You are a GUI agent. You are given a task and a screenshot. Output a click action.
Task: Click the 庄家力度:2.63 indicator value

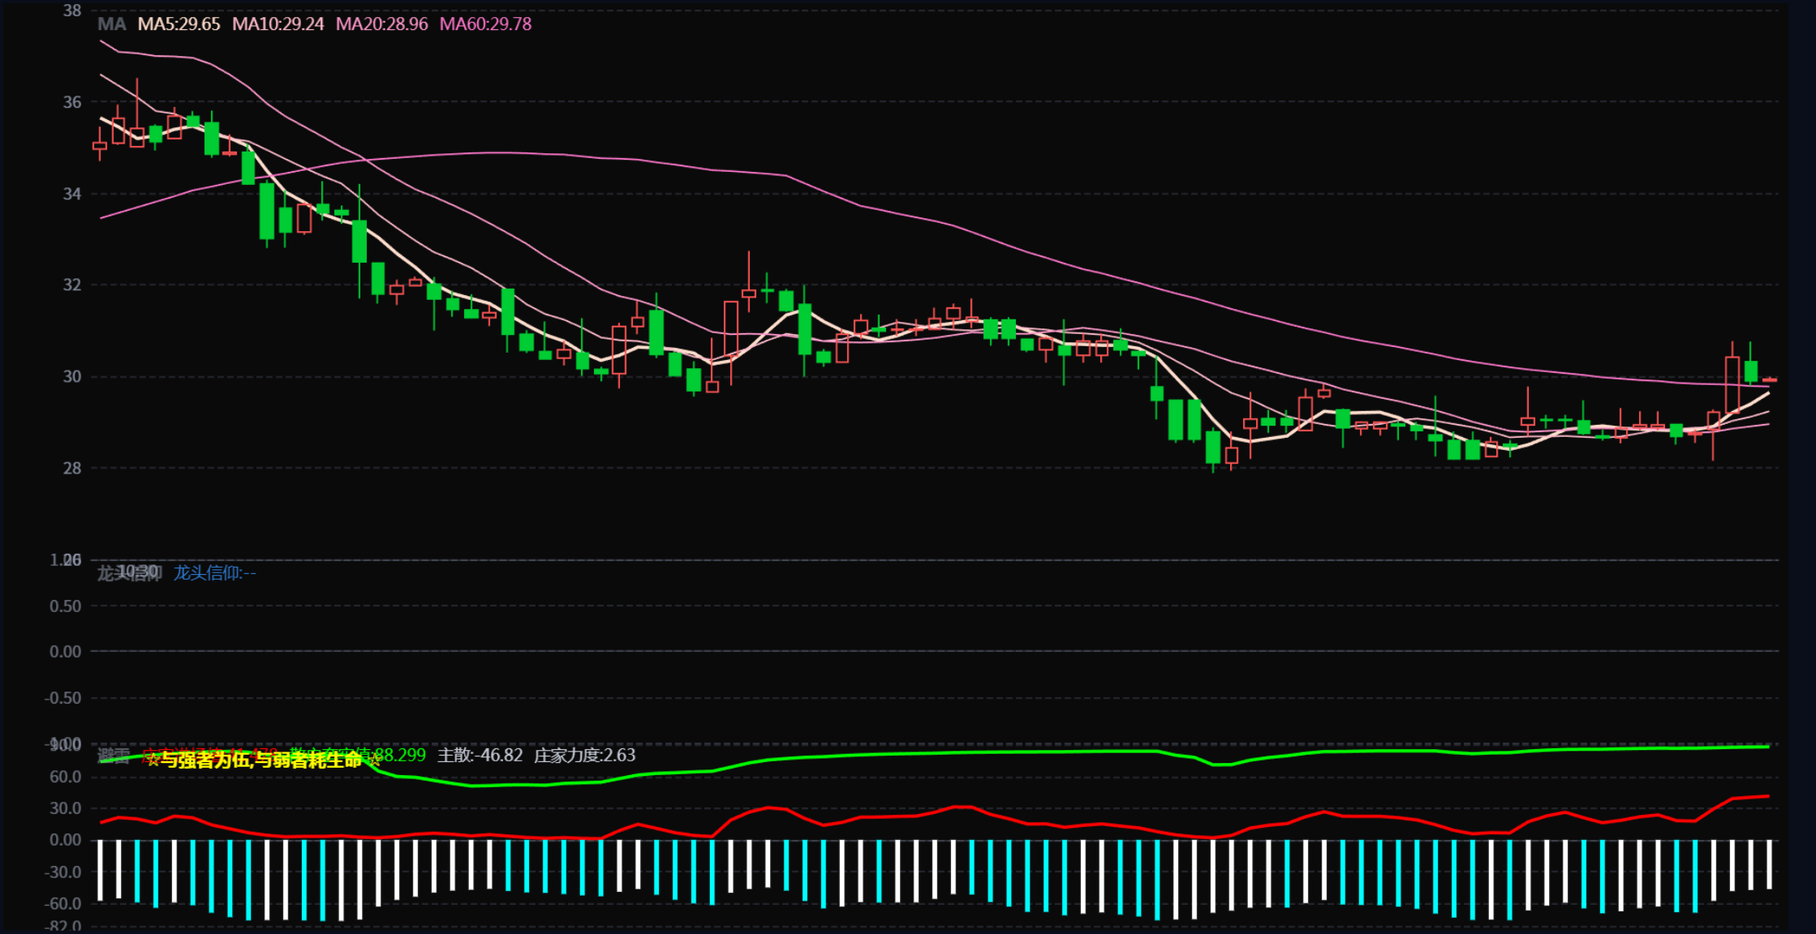[584, 756]
